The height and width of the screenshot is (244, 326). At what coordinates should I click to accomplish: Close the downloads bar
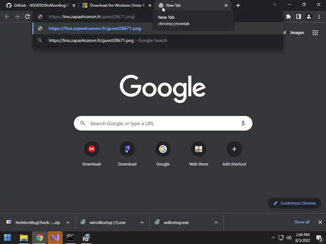pos(320,222)
